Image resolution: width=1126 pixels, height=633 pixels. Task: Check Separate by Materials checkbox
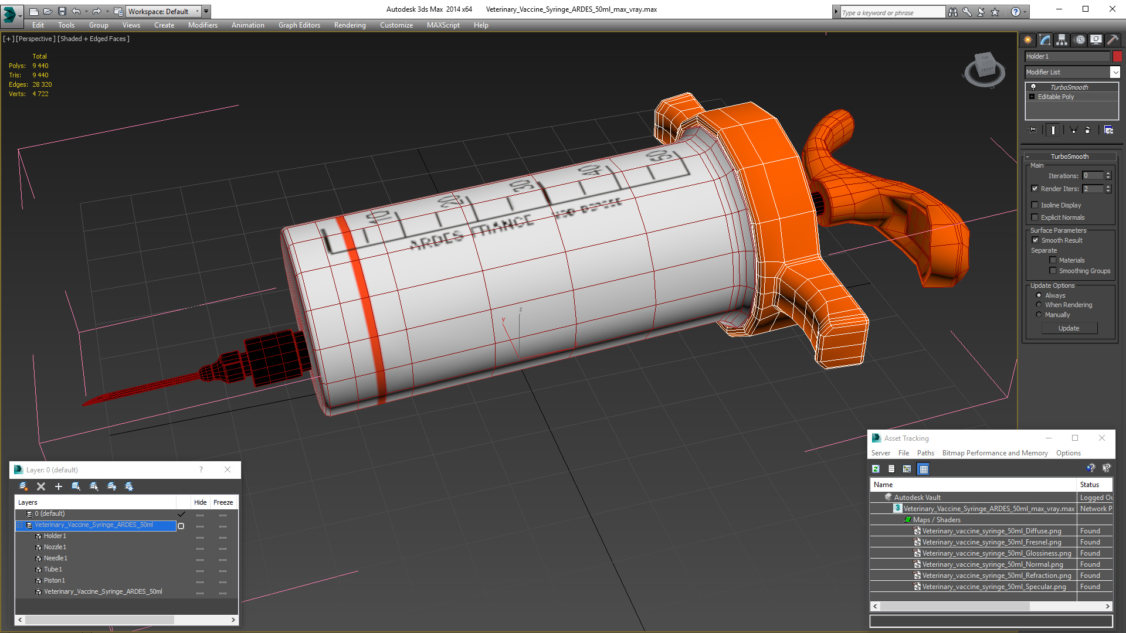1053,260
